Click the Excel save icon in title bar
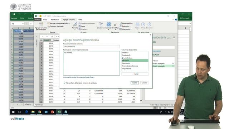 [x=14, y=14]
